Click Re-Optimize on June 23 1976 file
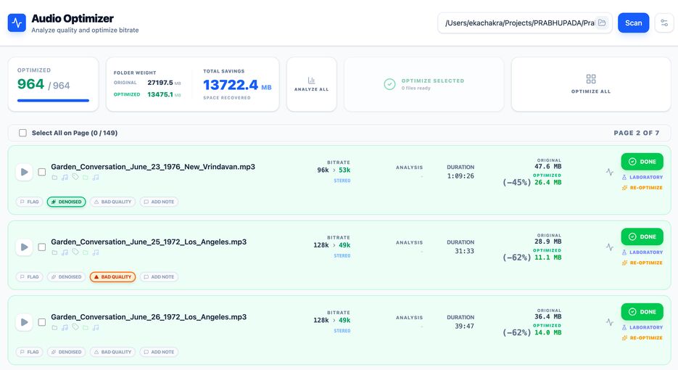Viewport: 678px width, 370px height. click(642, 188)
